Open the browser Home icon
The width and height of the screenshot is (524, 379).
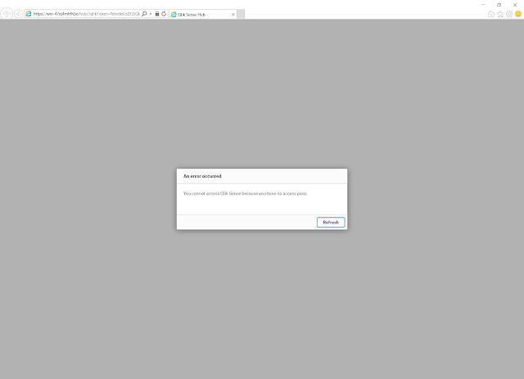pos(491,14)
